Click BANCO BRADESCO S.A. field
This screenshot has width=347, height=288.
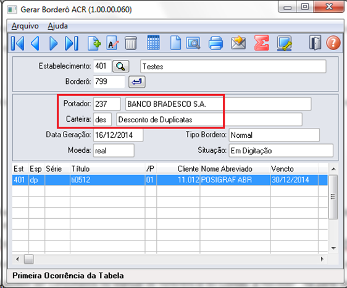[218, 104]
